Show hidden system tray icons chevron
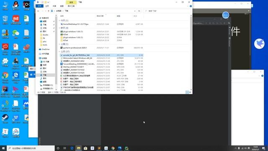268x151 pixels. point(235,148)
